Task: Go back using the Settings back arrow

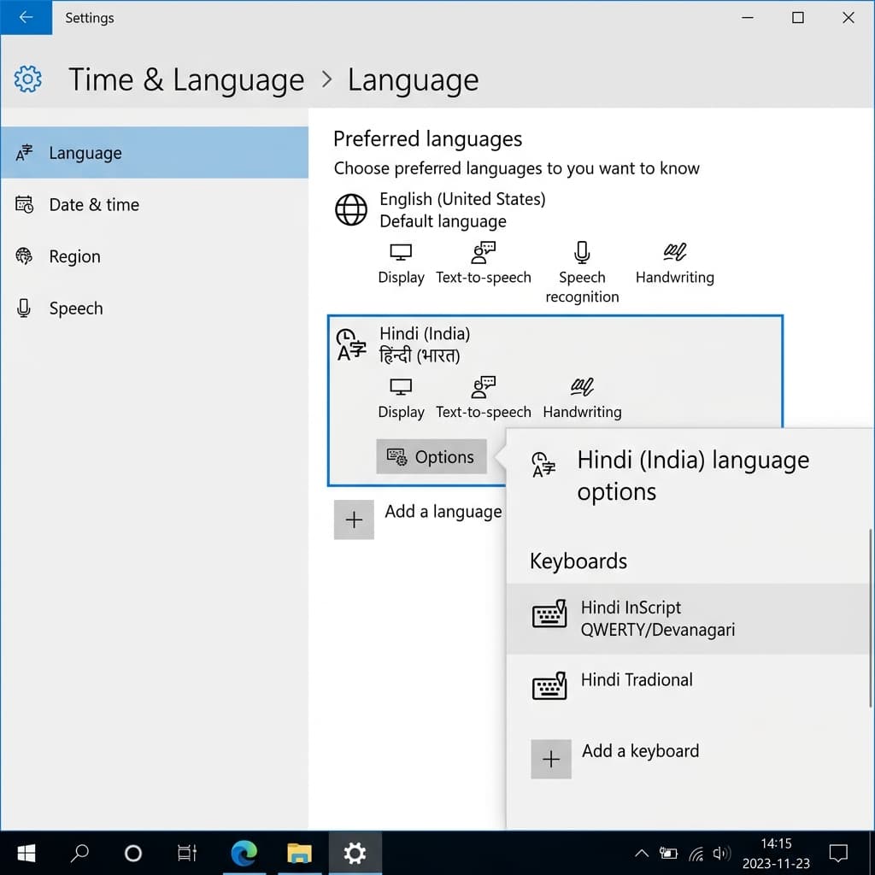Action: click(x=26, y=17)
